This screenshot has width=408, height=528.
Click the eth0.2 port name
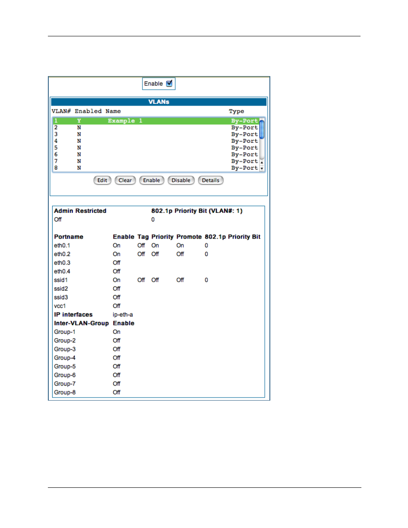[62, 254]
